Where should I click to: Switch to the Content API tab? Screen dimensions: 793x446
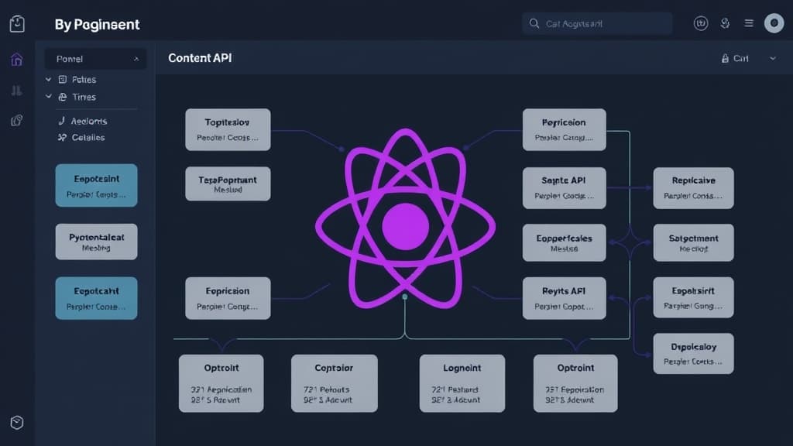point(199,57)
